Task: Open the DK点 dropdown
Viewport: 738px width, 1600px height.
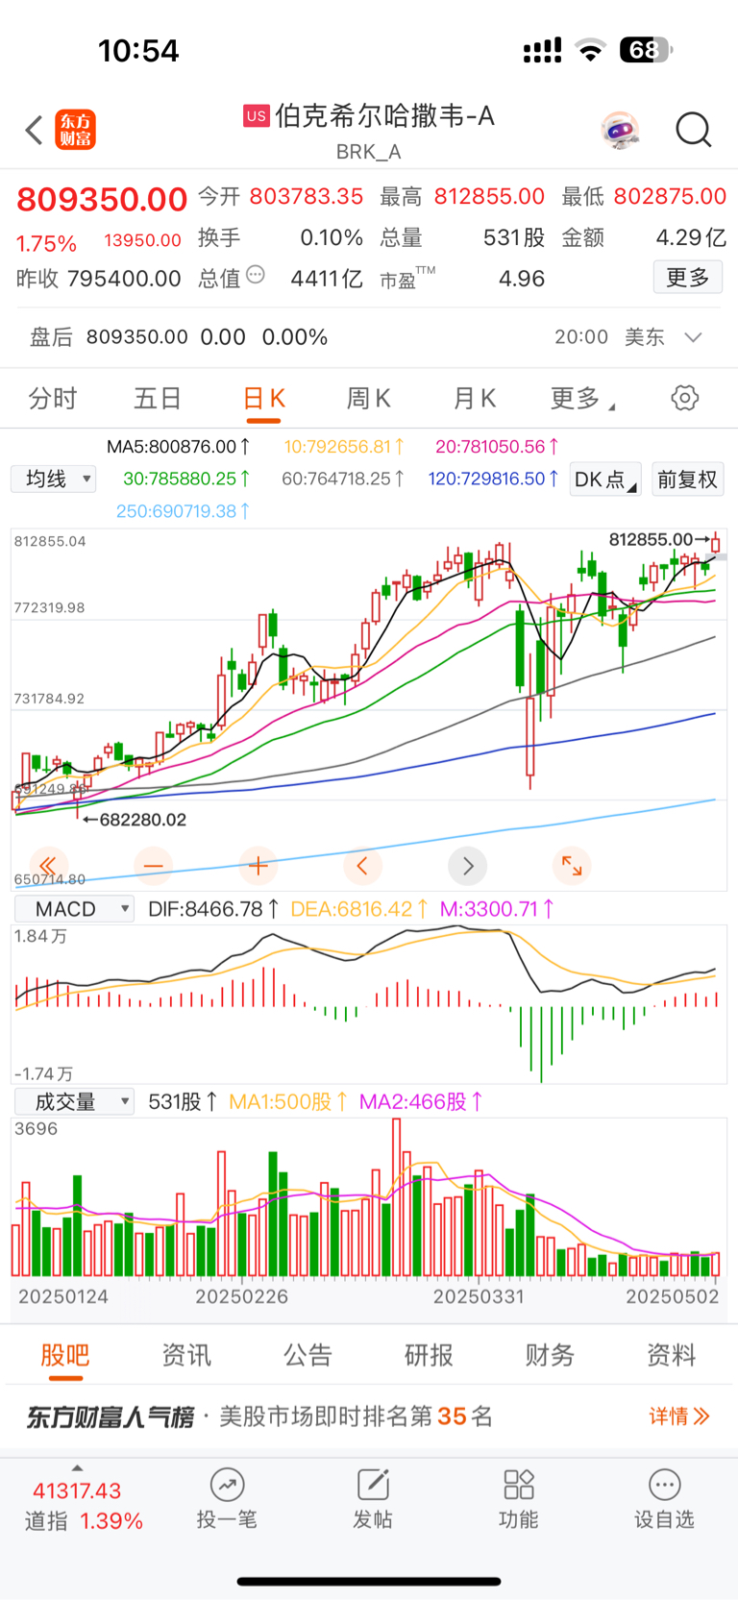Action: 605,480
